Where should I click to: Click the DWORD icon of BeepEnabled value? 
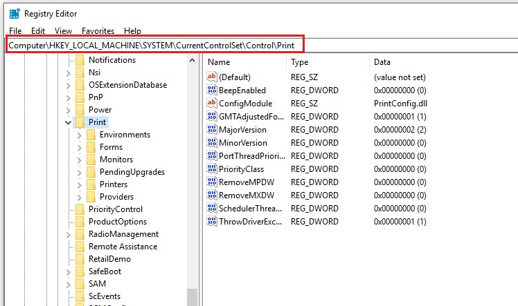212,90
